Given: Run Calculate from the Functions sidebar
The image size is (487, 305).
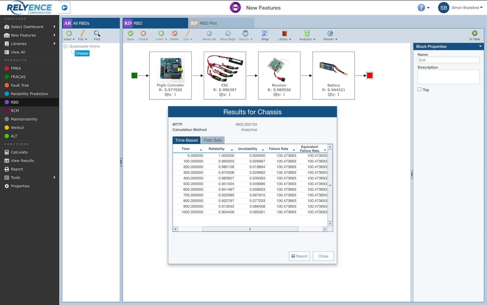Looking at the screenshot, I should coord(19,152).
